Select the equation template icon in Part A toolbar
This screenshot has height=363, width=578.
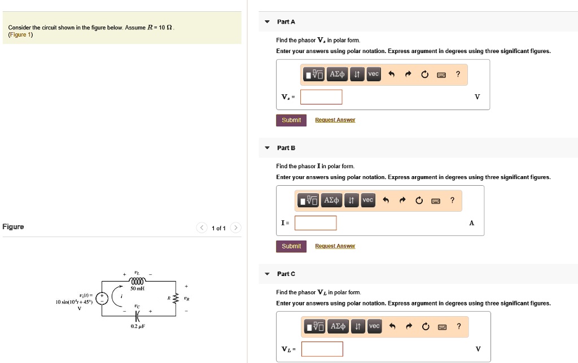click(314, 74)
